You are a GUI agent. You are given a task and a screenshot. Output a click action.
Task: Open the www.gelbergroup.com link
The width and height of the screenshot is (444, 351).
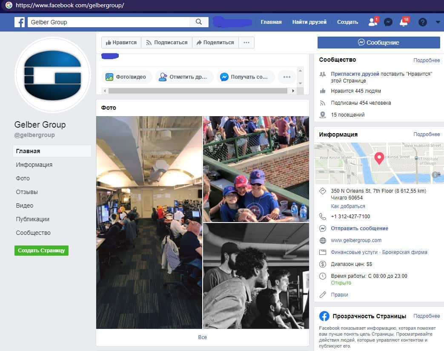356,240
